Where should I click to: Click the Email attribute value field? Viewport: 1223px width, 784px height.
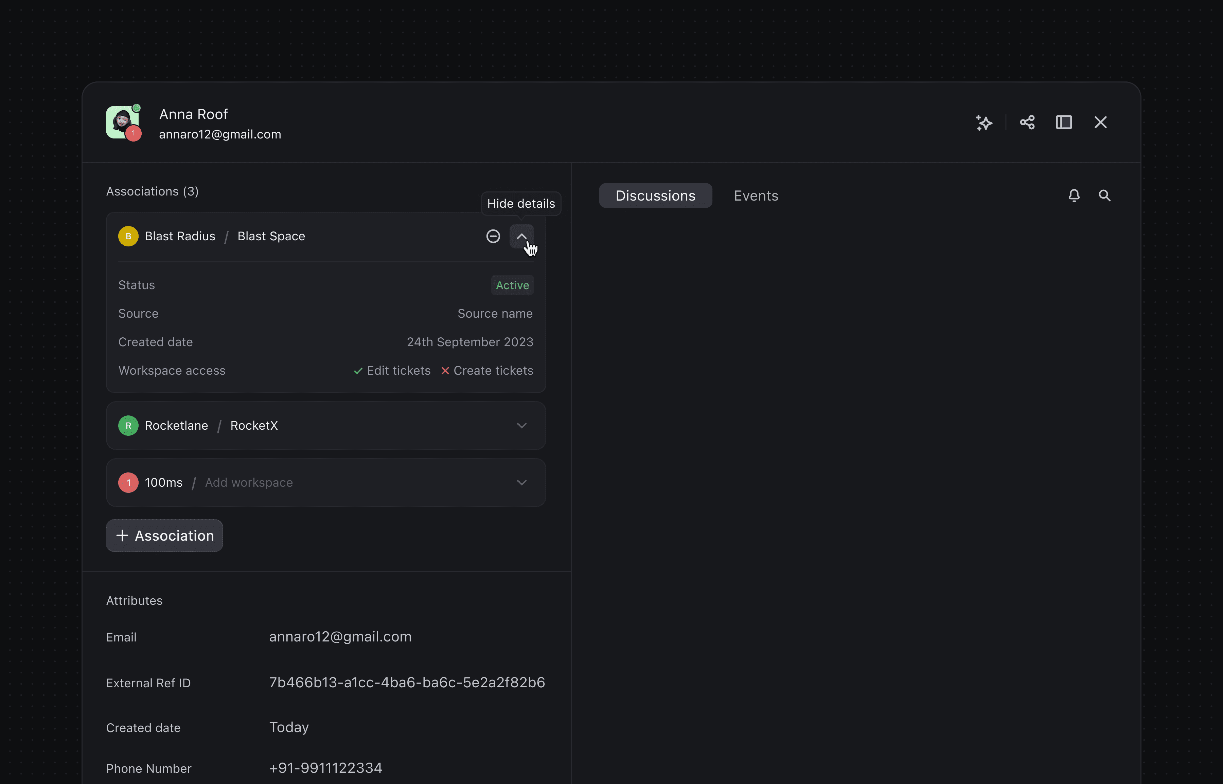click(340, 637)
